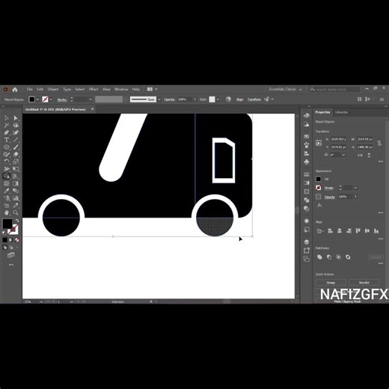Select Draw Normal mode

(x=4, y=248)
